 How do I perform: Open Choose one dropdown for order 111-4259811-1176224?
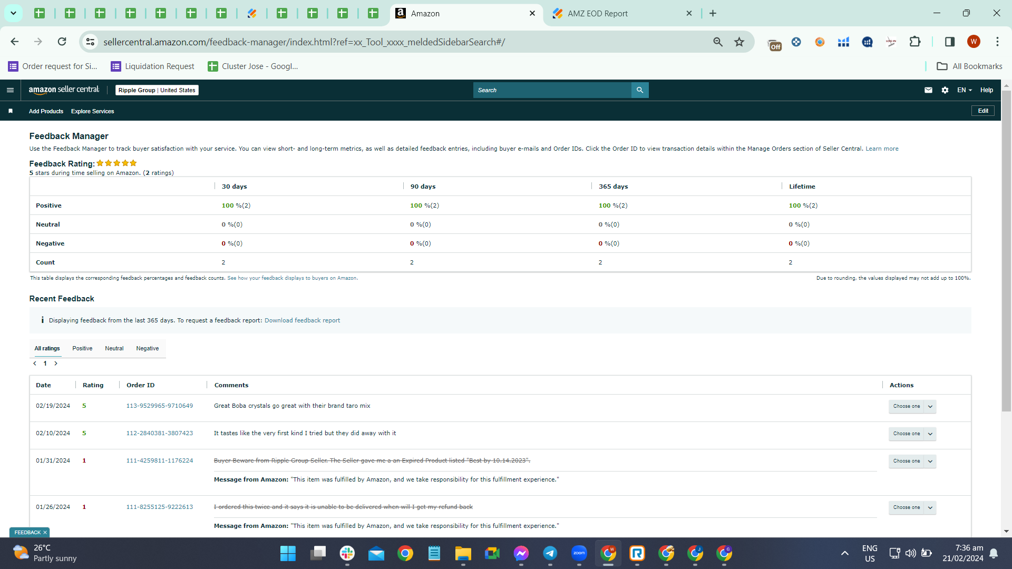point(912,461)
